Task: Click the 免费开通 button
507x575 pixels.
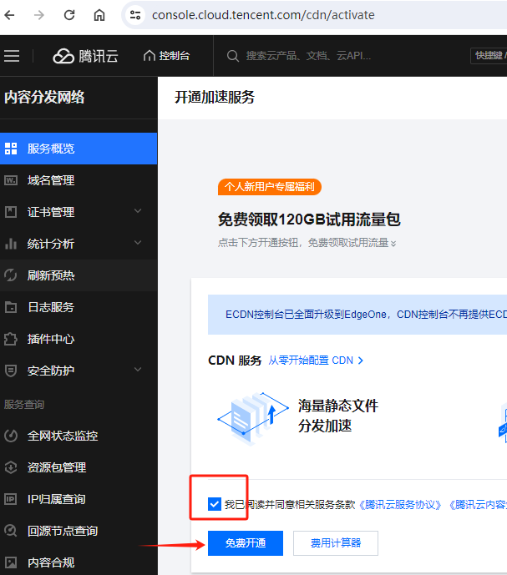Action: coord(246,543)
